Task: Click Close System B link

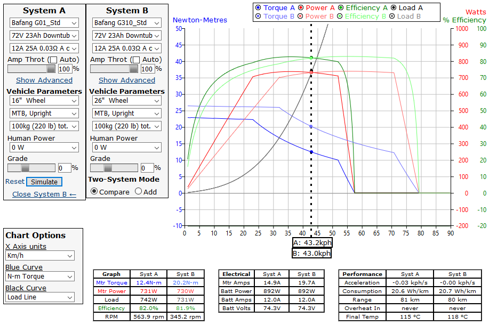Action: (x=44, y=194)
